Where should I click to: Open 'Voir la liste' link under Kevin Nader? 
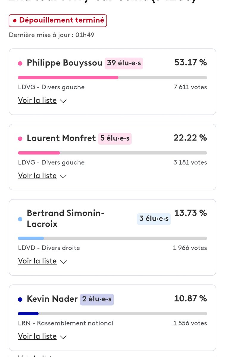coord(37,336)
